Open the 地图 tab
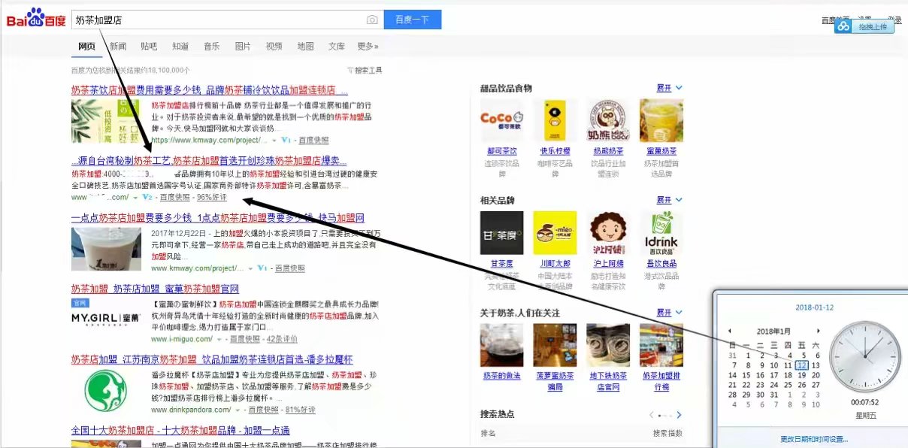Image resolution: width=908 pixels, height=448 pixels. (x=305, y=47)
